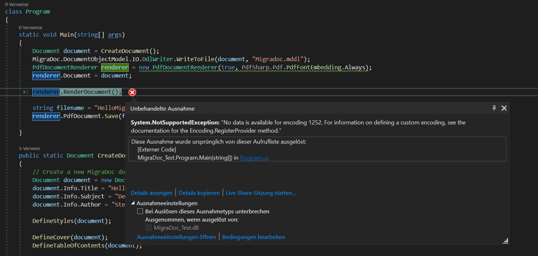Start Live Share-Sitzung starten link
The width and height of the screenshot is (538, 256).
[261, 193]
